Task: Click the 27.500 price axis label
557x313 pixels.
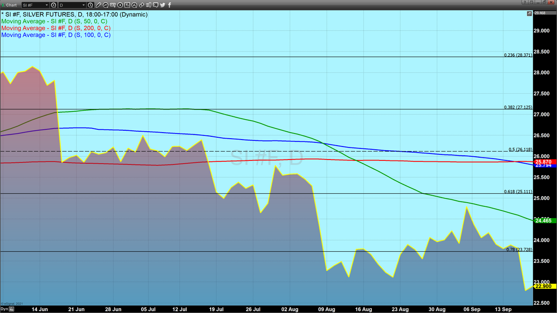Action: click(542, 94)
